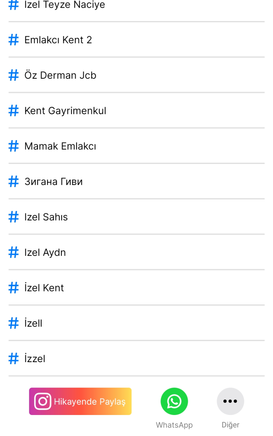Viewport: 273px width, 436px height.
Task: Click the hashtag icon beside Emlakcı Kent 2
Action: (14, 40)
